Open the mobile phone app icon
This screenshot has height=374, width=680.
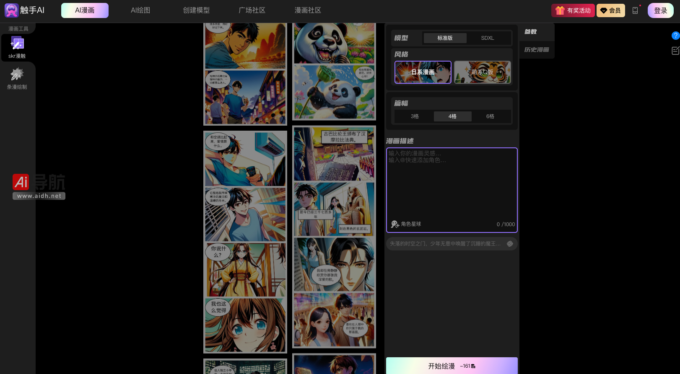point(635,10)
